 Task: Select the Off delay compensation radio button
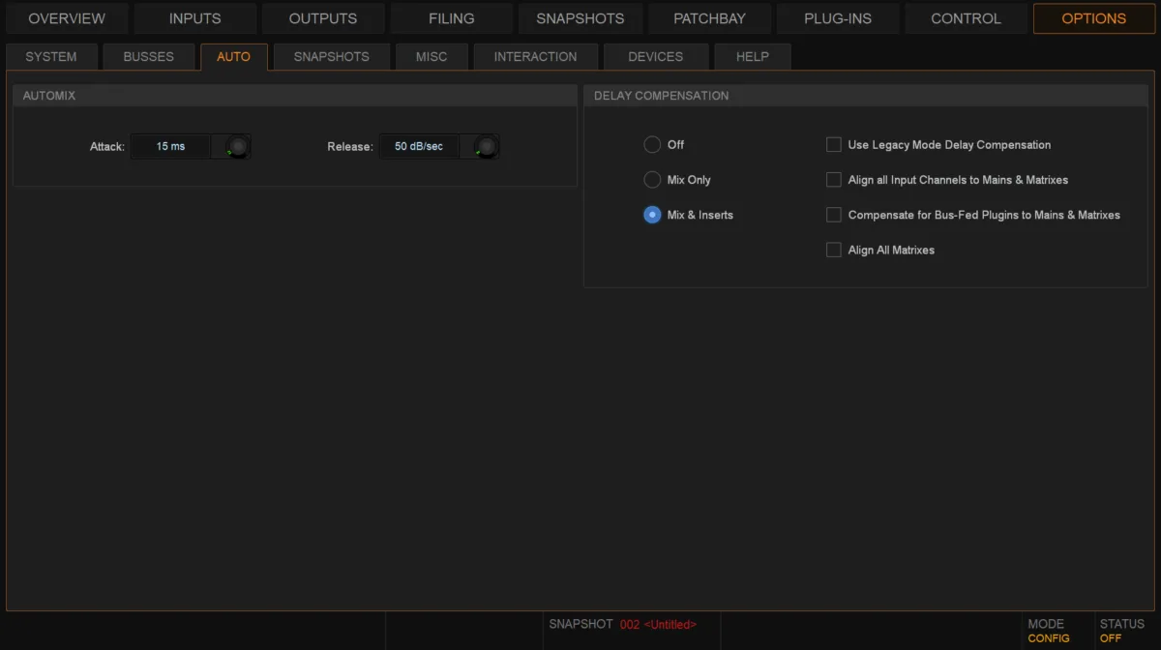point(652,145)
